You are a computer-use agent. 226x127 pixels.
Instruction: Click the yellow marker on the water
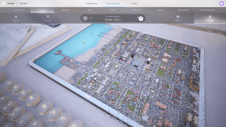[x=84, y=42]
